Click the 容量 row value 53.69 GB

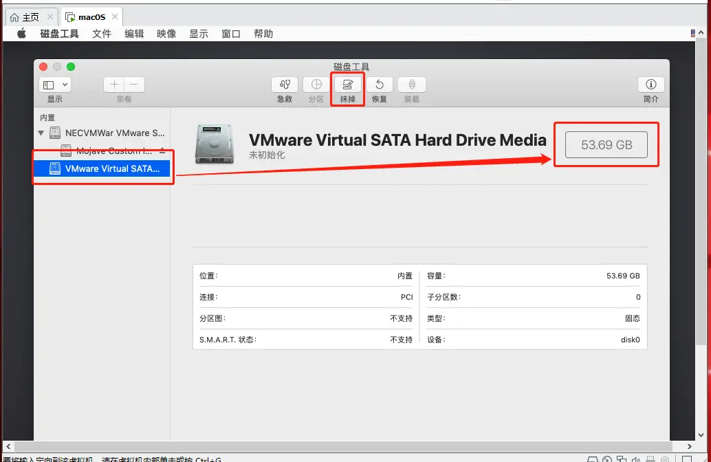[623, 276]
